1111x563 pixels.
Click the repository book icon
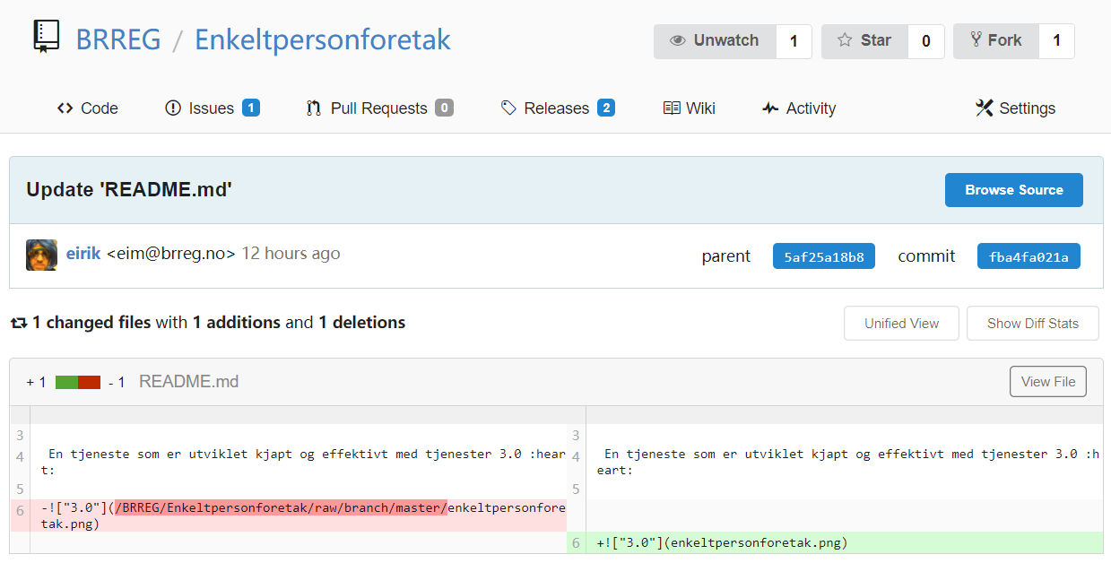(x=46, y=36)
